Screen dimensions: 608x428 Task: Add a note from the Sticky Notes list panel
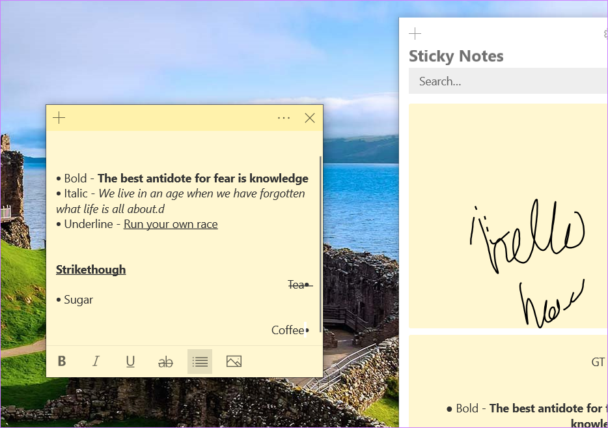[x=415, y=33]
